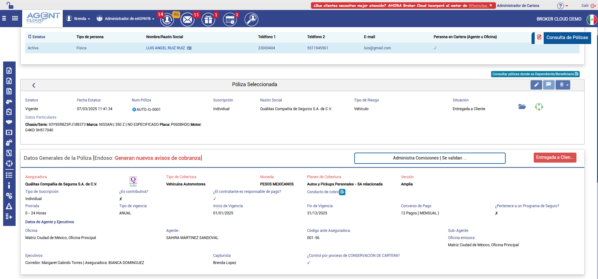The height and width of the screenshot is (279, 598).
Task: Click the open padlock icon
Action: coord(10,5)
